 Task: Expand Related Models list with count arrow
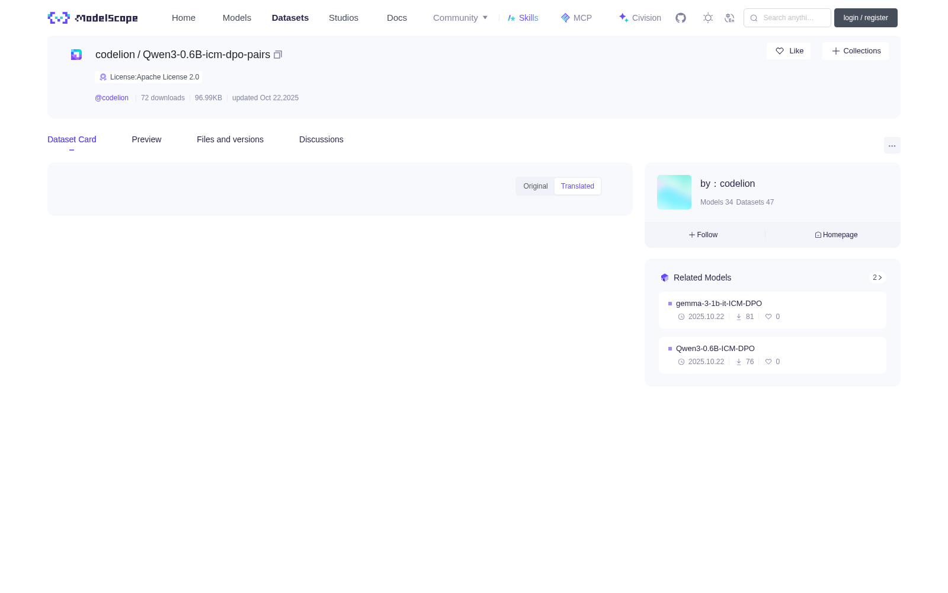click(877, 278)
